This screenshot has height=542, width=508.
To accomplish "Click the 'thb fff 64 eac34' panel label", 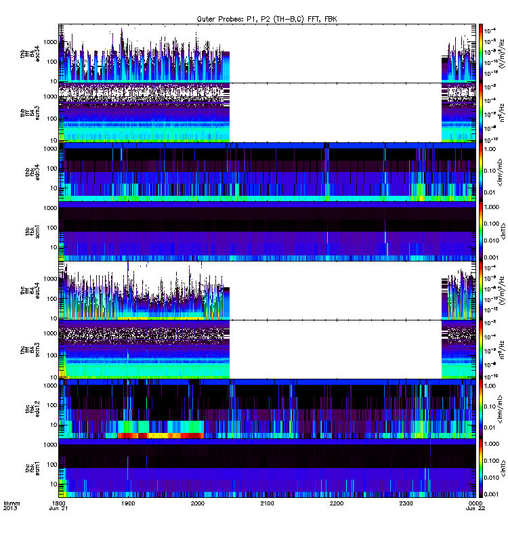I will click(30, 54).
